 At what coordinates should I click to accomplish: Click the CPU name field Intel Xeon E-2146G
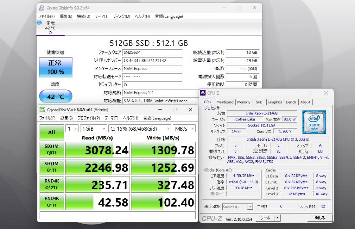point(262,113)
